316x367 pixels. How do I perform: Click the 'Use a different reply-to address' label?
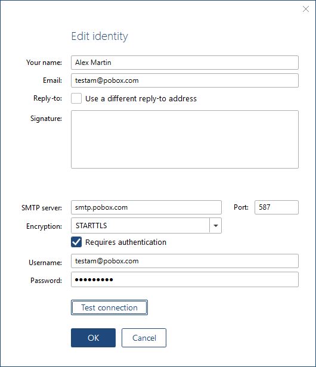141,98
